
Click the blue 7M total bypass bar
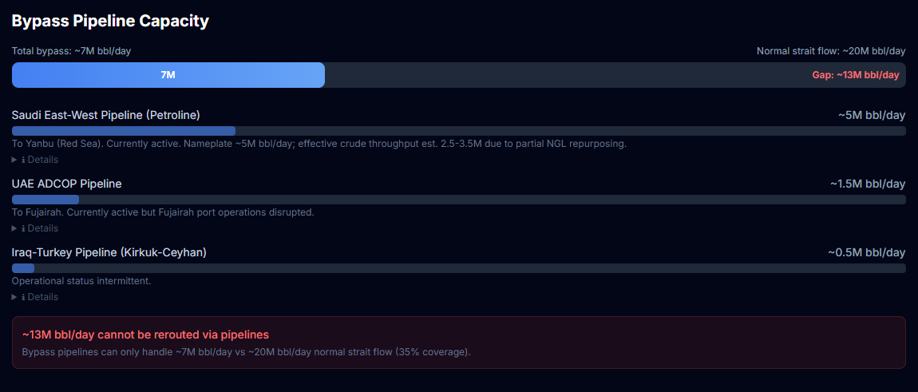tap(168, 75)
